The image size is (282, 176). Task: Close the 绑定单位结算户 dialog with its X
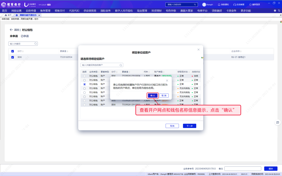click(x=198, y=50)
